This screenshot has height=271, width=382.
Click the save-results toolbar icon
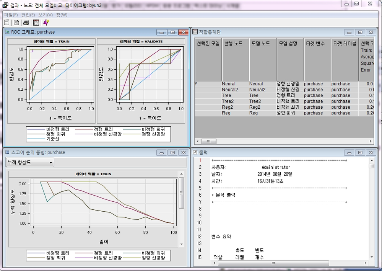point(16,23)
